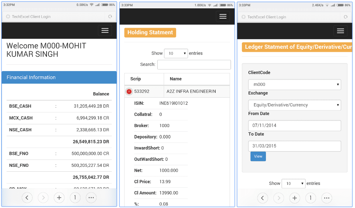Screen dimensions: 355x208
Task: Click the Search field in Holding Statement
Action: tap(194, 65)
